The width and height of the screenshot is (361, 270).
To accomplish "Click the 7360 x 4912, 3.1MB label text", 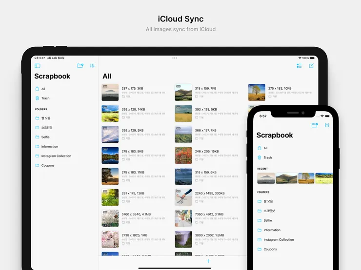I will click(x=209, y=214).
